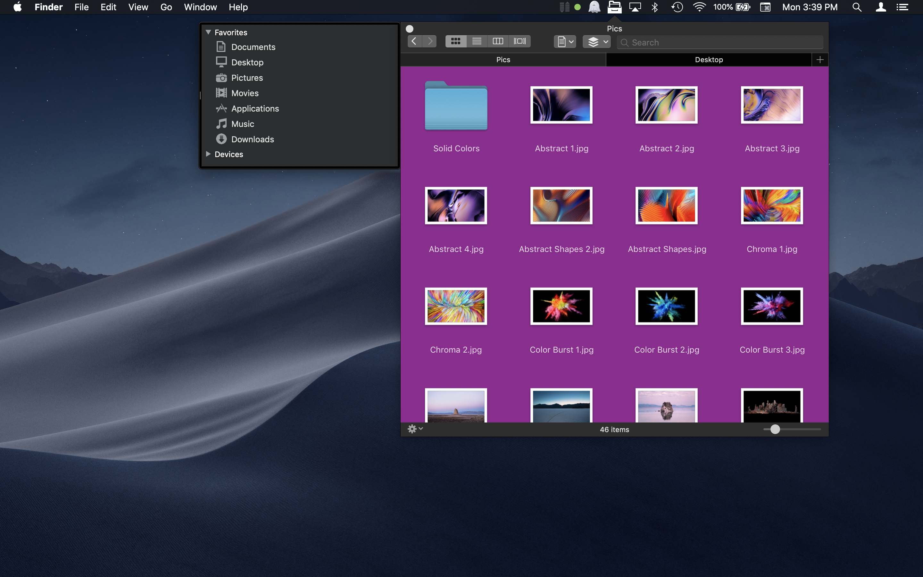
Task: Add a new tab with plus button
Action: coord(820,60)
